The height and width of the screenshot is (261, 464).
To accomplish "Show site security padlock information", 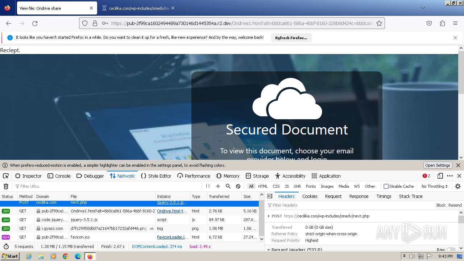I will click(95, 23).
